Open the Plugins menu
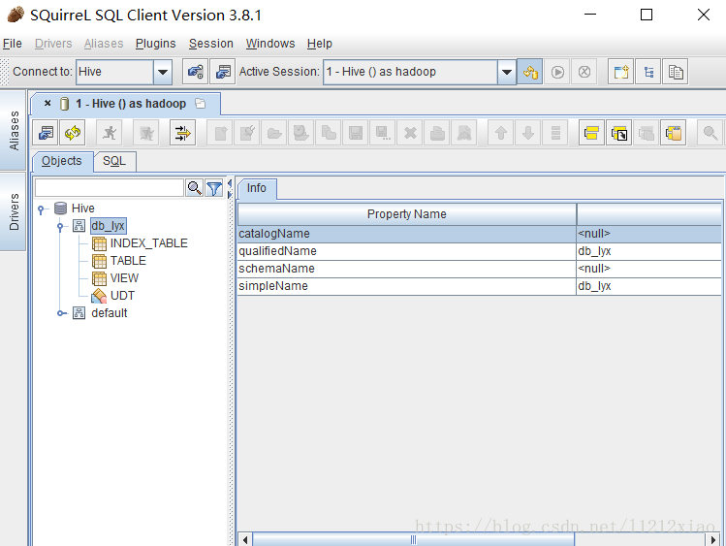The image size is (726, 546). 155,44
